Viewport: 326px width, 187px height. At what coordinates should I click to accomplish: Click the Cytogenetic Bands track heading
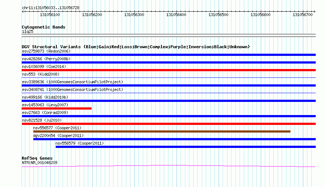coord(44,27)
